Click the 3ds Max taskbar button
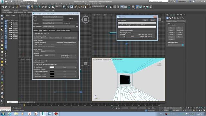 43,114
